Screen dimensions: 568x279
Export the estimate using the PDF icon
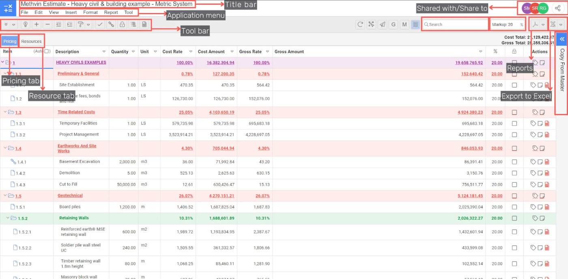click(536, 24)
